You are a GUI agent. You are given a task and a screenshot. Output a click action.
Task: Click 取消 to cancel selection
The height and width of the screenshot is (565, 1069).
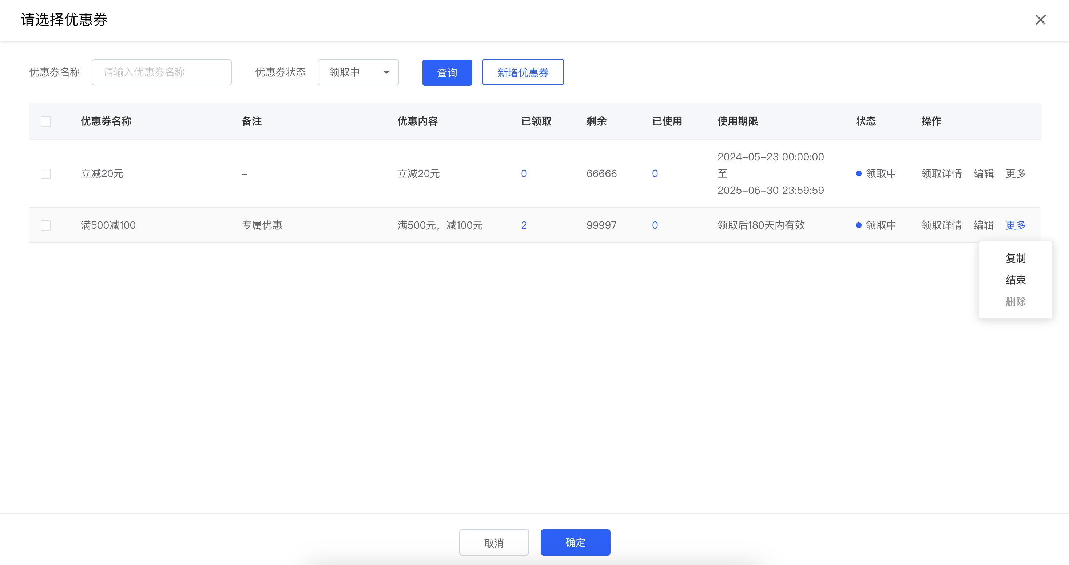[494, 542]
